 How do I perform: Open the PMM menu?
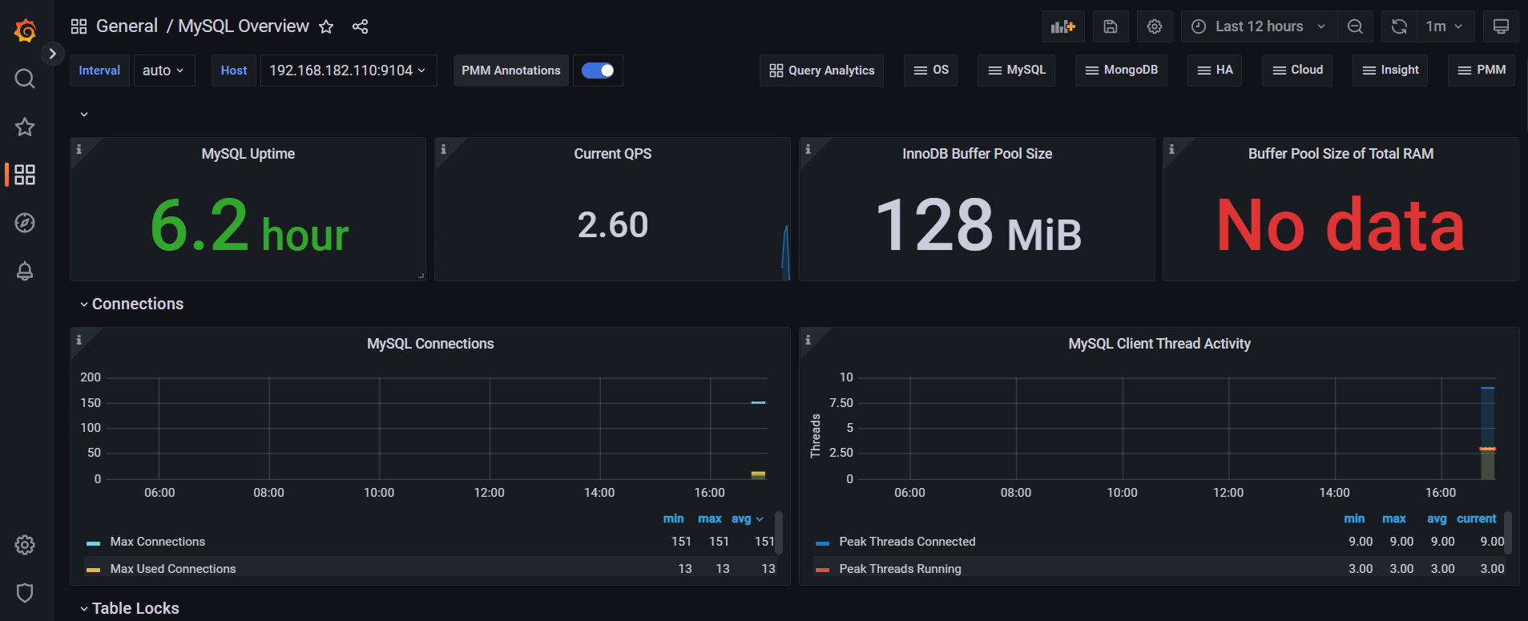pyautogui.click(x=1482, y=71)
